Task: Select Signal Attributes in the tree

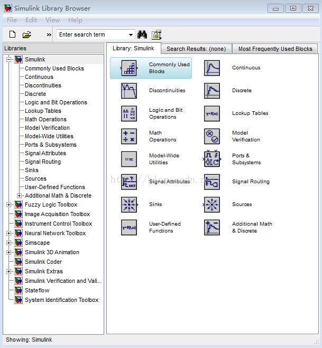Action: 45,153
